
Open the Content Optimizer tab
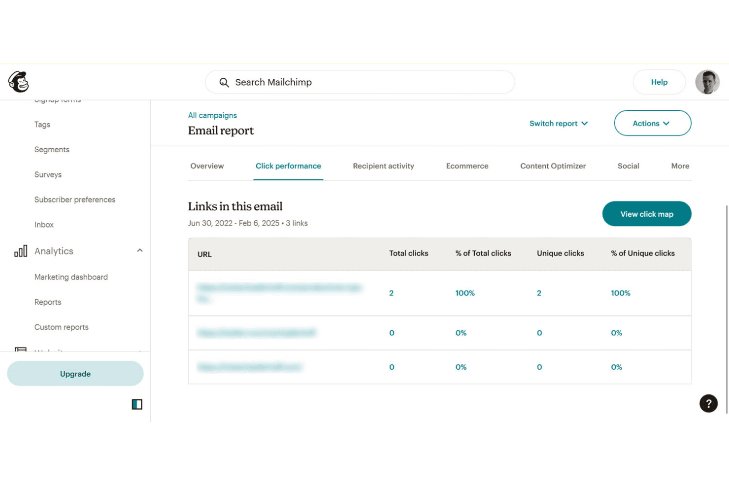[x=553, y=166]
